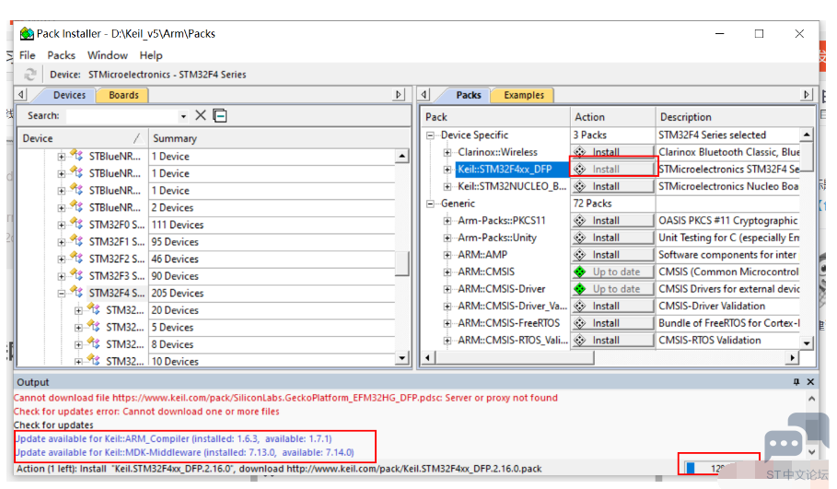Install the Arm-Packs::Unity pack

(613, 238)
